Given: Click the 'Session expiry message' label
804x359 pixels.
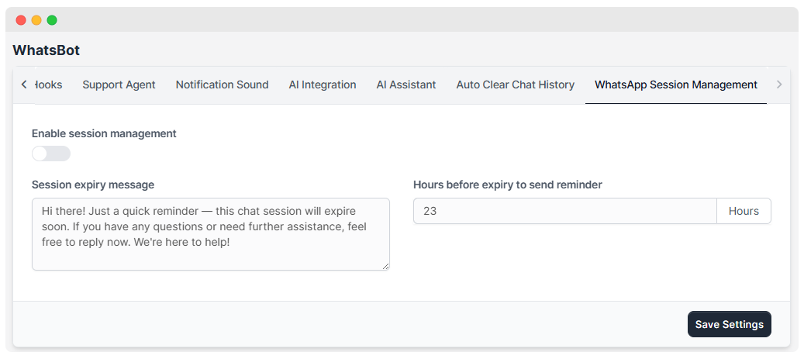Looking at the screenshot, I should coord(93,185).
